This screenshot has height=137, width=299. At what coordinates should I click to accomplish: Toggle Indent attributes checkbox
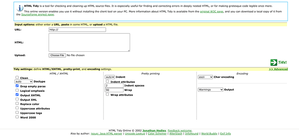click(108, 81)
